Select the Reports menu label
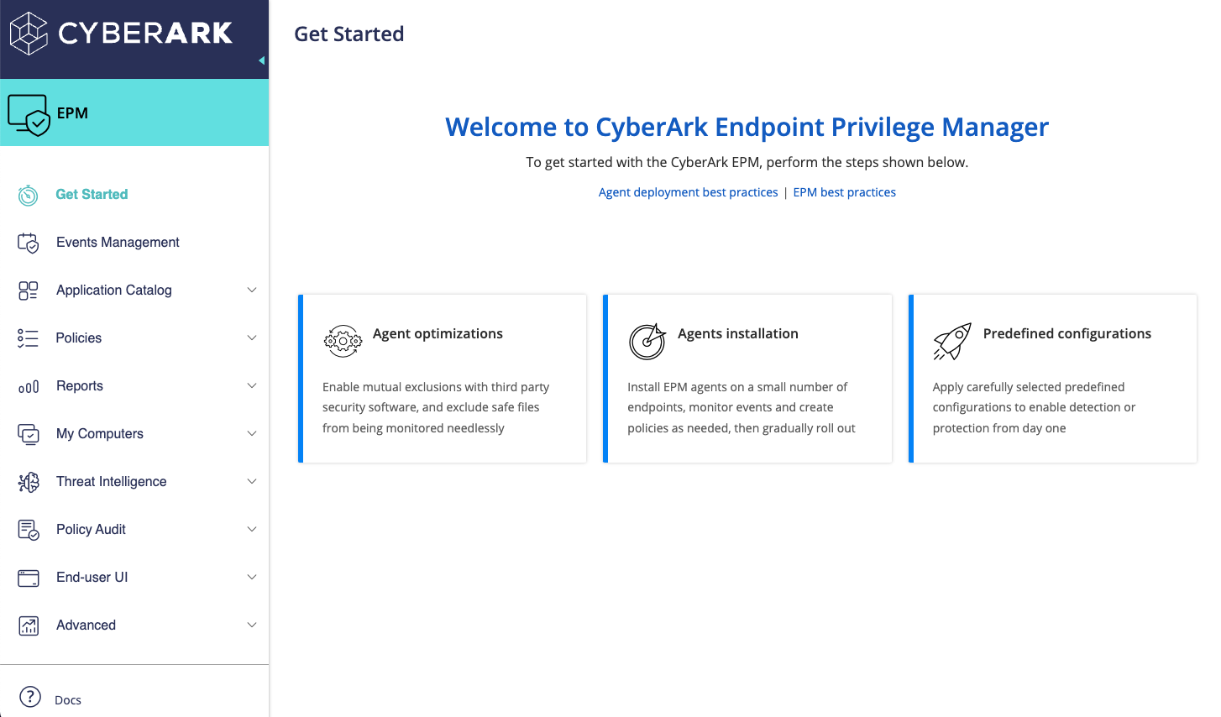This screenshot has width=1221, height=717. [80, 385]
